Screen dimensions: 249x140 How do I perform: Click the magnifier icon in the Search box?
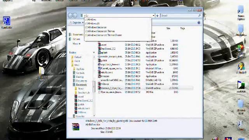(200, 16)
